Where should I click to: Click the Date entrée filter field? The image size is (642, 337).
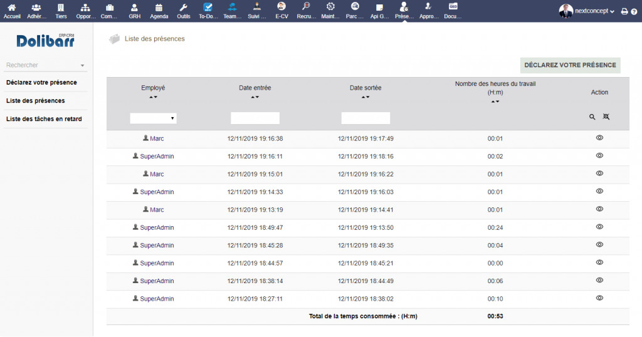[x=255, y=118]
